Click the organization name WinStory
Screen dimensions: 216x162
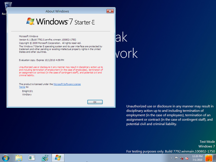point(27,94)
